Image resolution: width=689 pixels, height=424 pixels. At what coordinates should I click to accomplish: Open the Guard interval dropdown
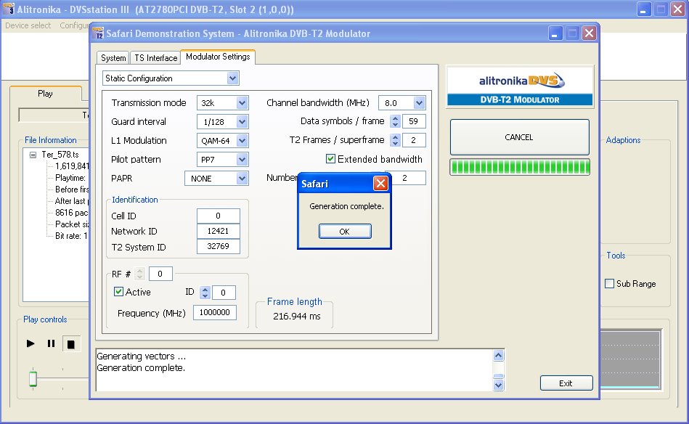242,122
